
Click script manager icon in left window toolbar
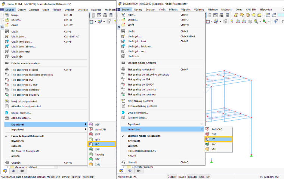pyautogui.click(x=105, y=15)
